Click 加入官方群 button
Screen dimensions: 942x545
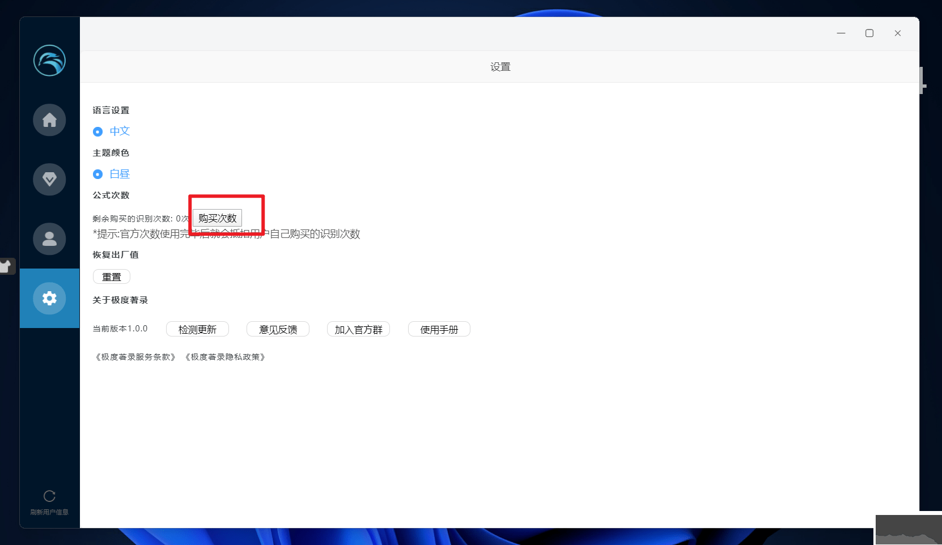[x=358, y=329]
